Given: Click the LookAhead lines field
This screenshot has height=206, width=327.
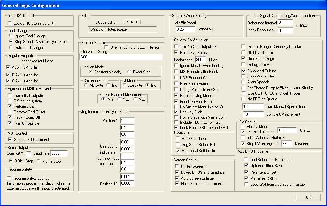Looking at the screenshot, I should 200,60.
